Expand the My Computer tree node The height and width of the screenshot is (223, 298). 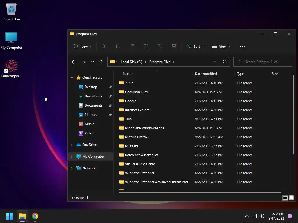72,157
